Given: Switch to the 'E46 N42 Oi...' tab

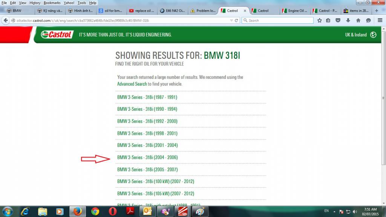Looking at the screenshot, I should point(173,11).
